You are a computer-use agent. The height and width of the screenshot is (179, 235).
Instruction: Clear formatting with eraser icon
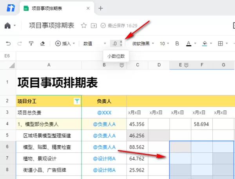coord(43,44)
